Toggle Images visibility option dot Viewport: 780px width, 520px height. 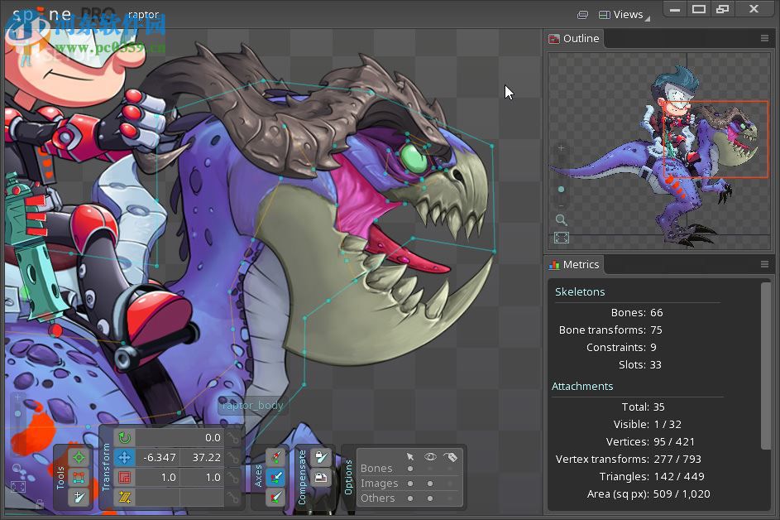click(430, 484)
